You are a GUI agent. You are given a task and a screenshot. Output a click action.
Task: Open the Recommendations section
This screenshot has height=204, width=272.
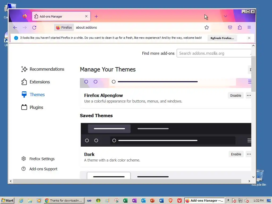point(43,69)
